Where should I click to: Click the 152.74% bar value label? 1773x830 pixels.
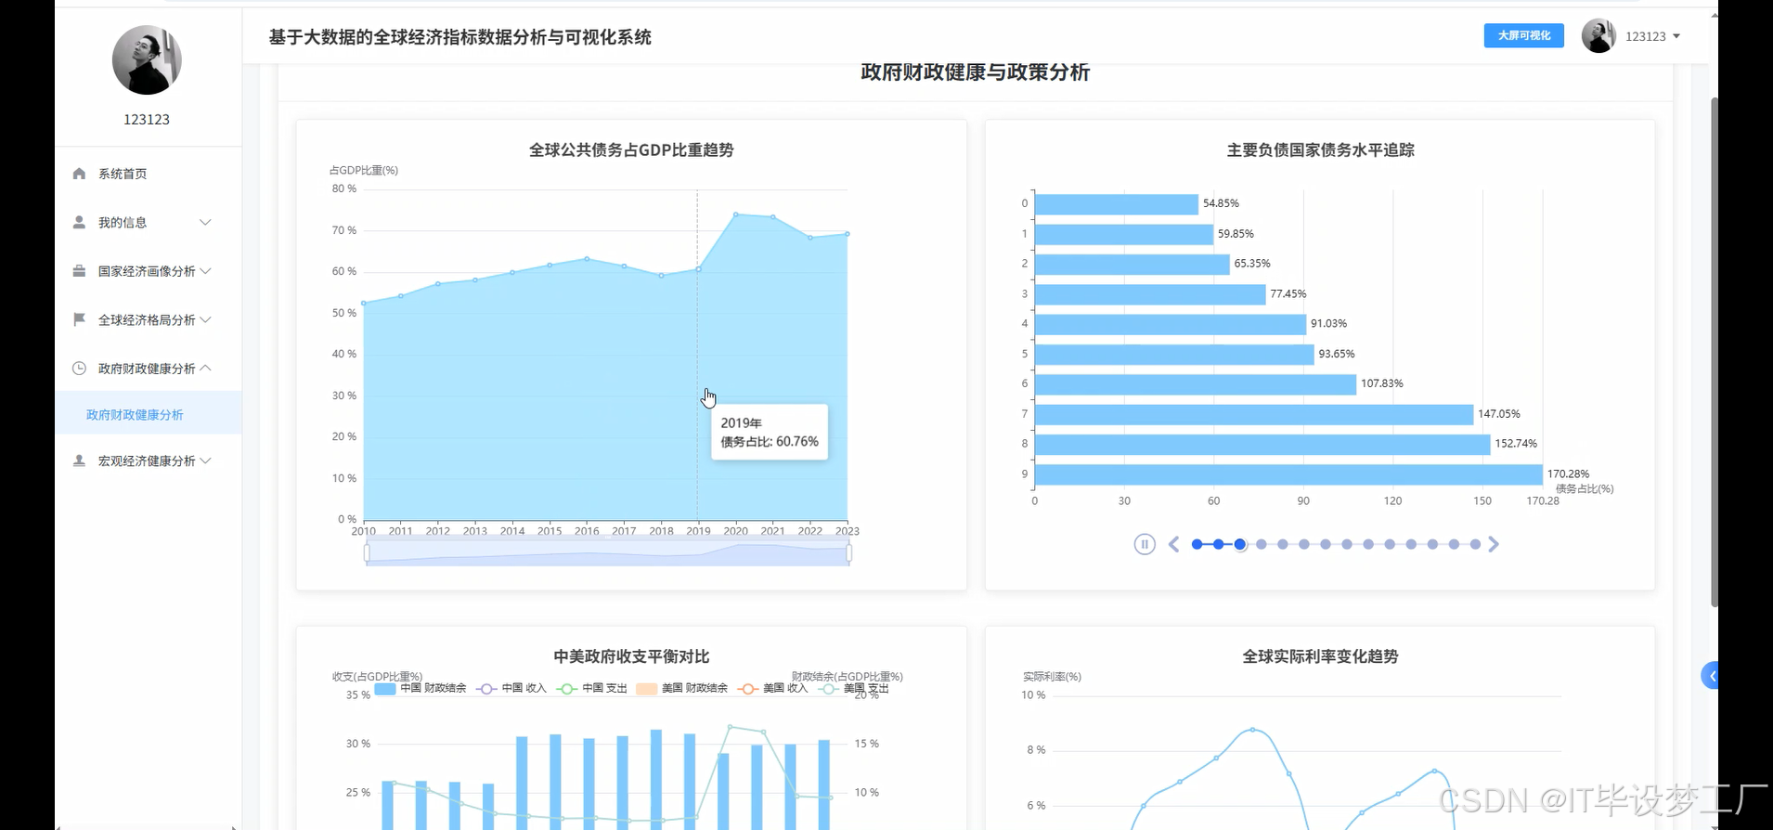tap(1516, 444)
